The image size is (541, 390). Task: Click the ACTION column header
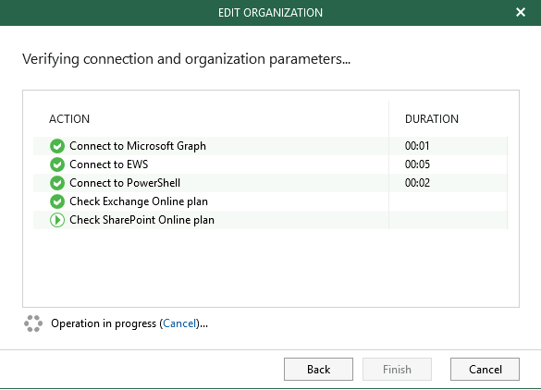point(69,119)
